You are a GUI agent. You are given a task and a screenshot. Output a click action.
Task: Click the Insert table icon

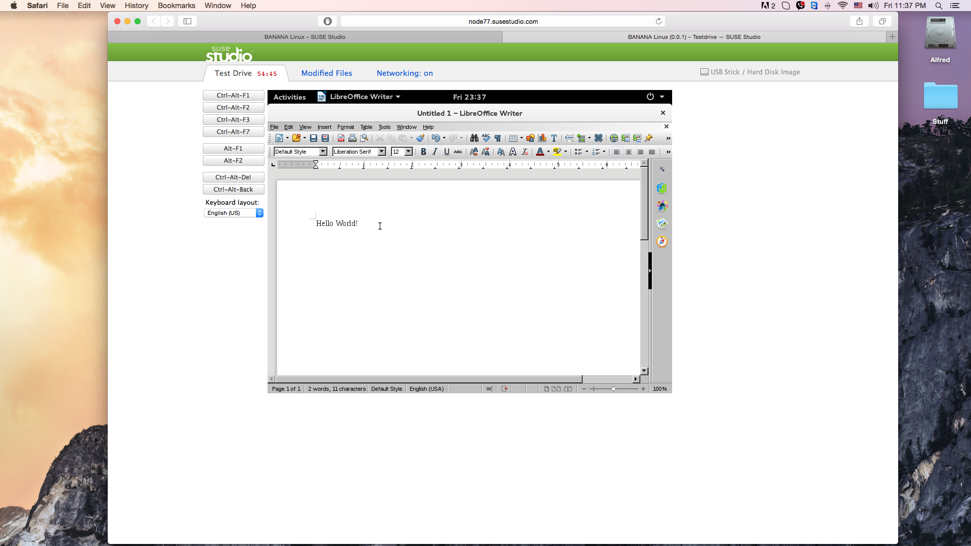click(511, 138)
